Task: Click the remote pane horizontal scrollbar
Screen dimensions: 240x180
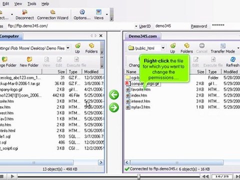Action: point(176,162)
